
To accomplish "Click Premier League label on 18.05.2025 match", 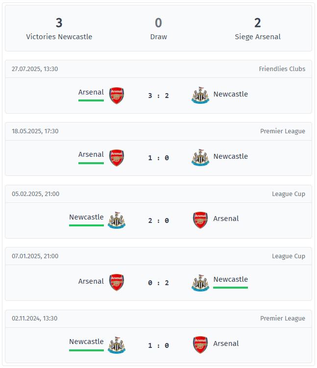I will [x=283, y=131].
